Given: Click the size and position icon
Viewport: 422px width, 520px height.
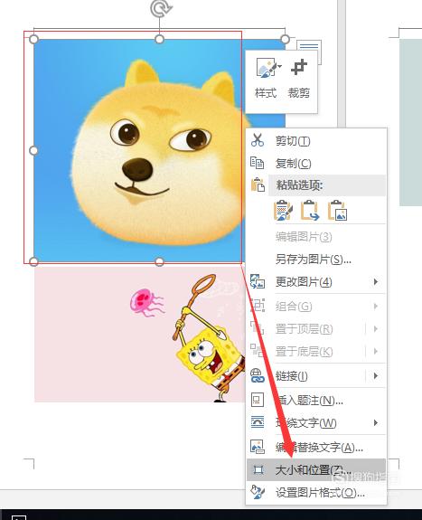Looking at the screenshot, I should 258,469.
